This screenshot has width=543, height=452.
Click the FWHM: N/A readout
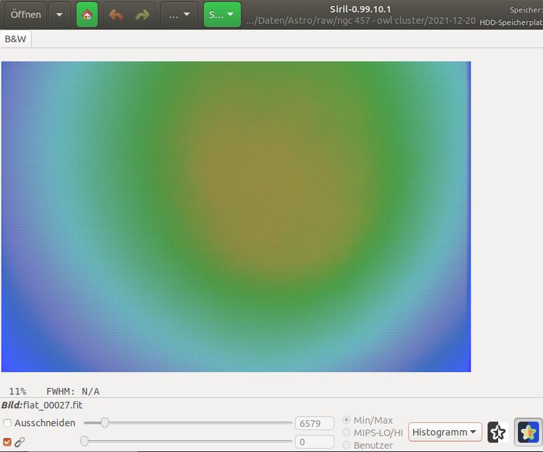click(73, 391)
